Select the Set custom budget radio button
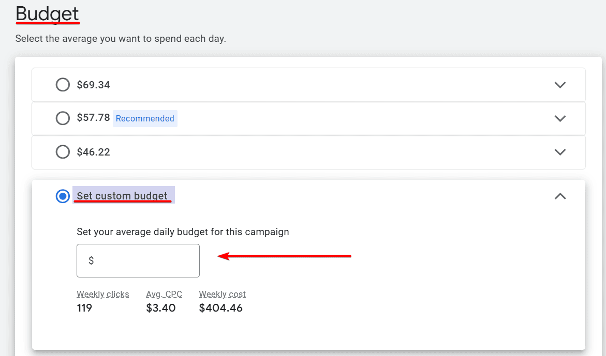This screenshot has height=356, width=606. pos(63,196)
